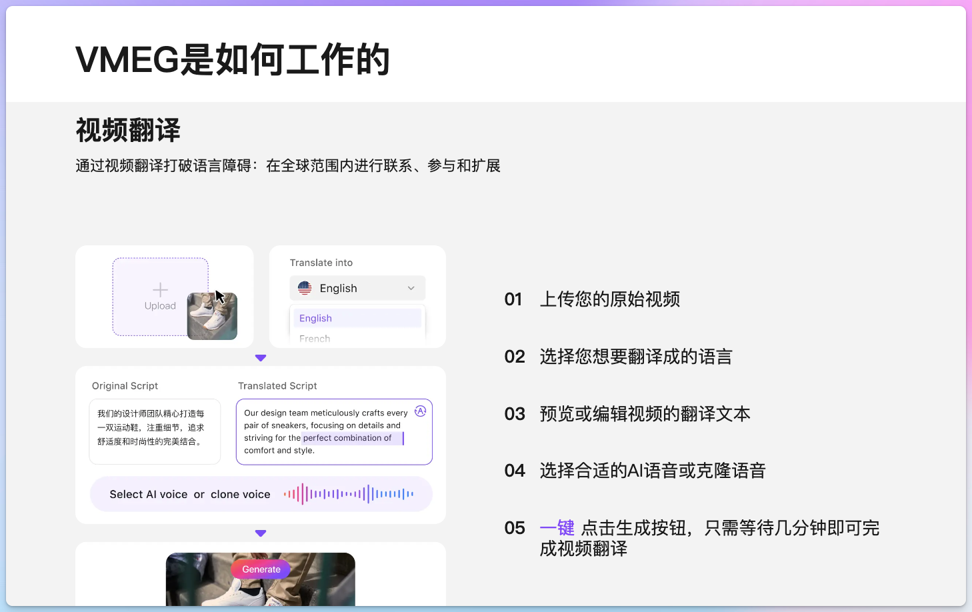Click the Generate button

pos(261,569)
